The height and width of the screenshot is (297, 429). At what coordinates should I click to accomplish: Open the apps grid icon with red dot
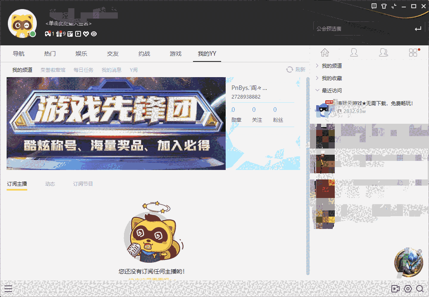pyautogui.click(x=413, y=53)
